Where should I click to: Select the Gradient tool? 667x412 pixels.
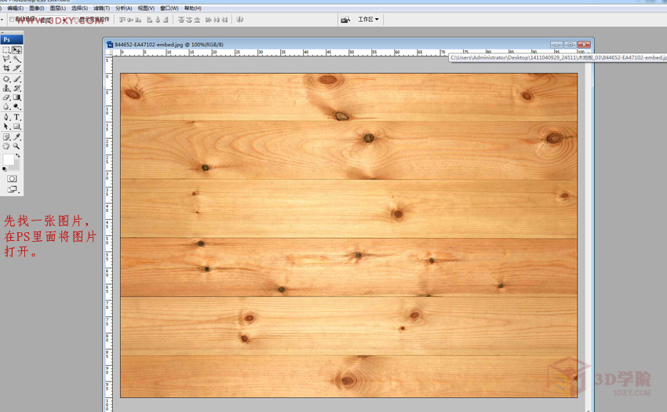pos(16,97)
